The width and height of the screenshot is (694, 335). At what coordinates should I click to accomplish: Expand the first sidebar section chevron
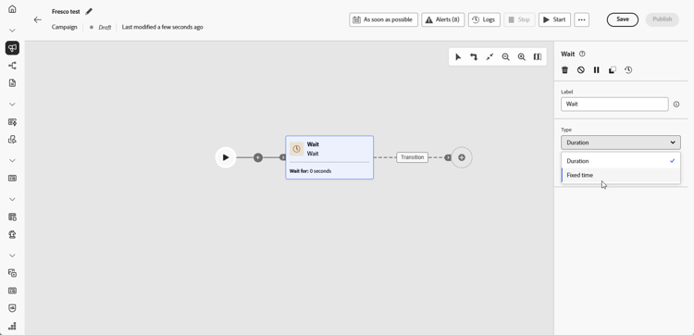click(12, 31)
